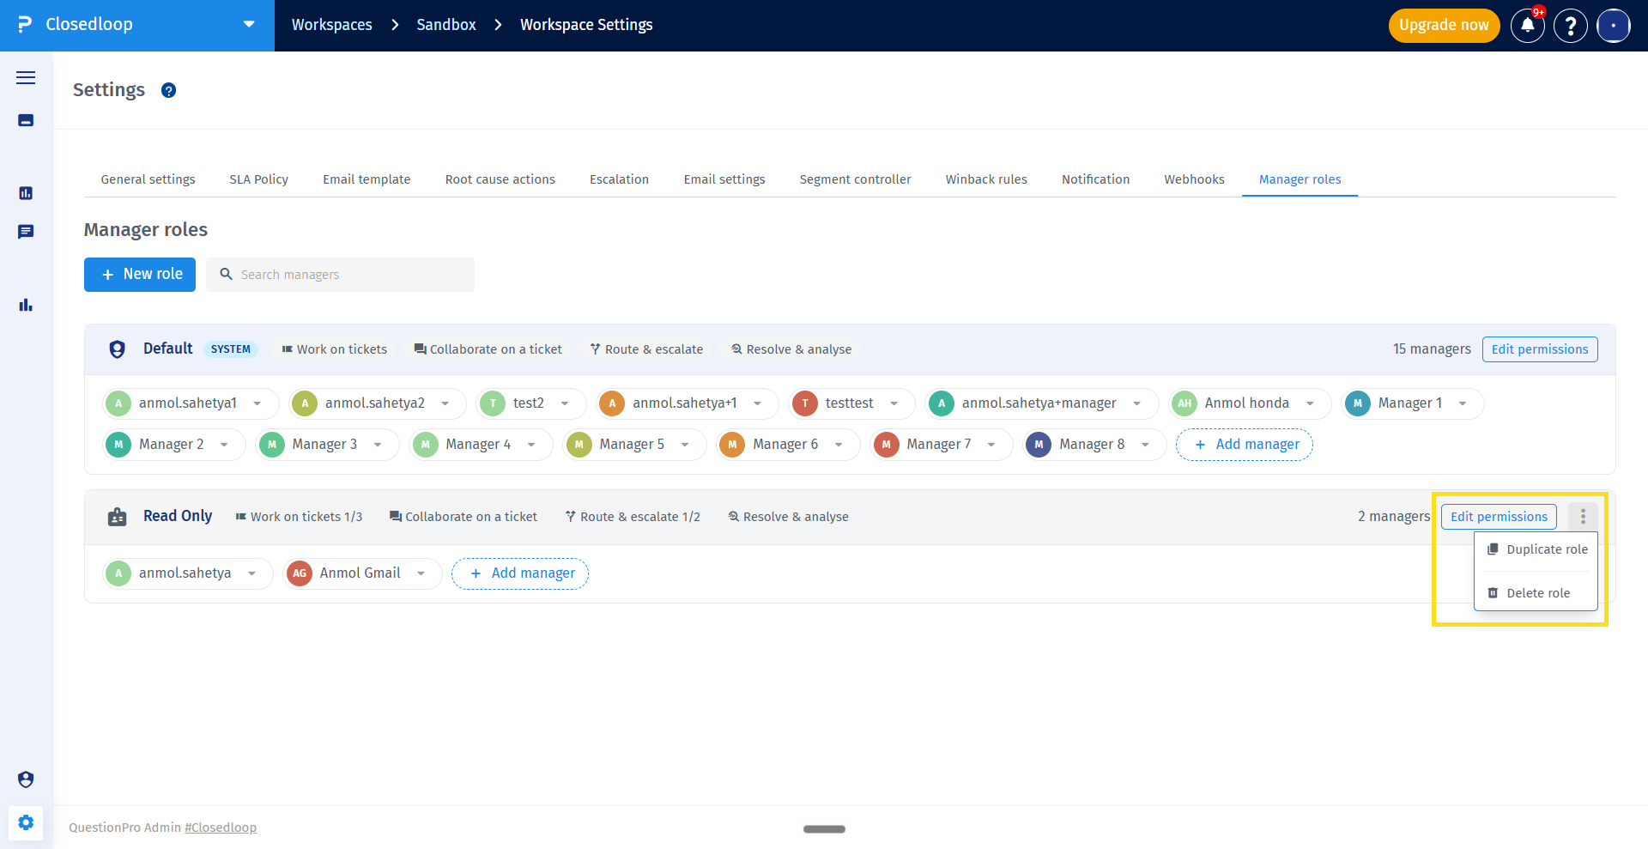Image resolution: width=1648 pixels, height=849 pixels.
Task: Click the chat message icon in sidebar
Action: (26, 232)
